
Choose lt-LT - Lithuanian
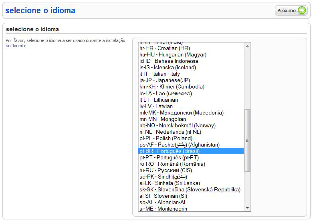pos(191,100)
